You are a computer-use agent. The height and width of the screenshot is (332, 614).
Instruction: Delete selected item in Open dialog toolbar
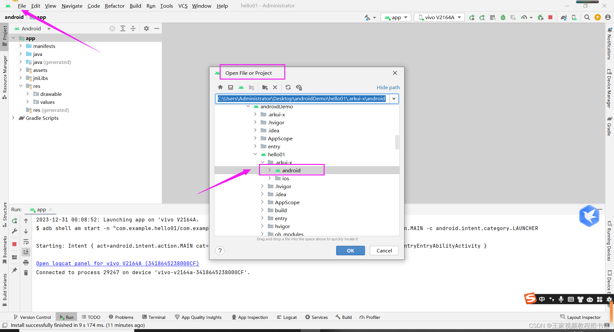[x=275, y=87]
